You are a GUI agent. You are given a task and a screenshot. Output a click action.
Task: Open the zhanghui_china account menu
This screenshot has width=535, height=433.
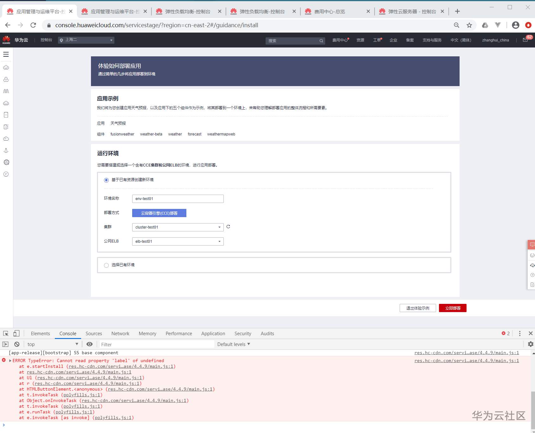[495, 40]
